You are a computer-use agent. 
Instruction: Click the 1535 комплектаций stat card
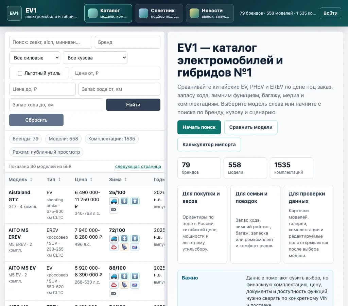pyautogui.click(x=292, y=168)
